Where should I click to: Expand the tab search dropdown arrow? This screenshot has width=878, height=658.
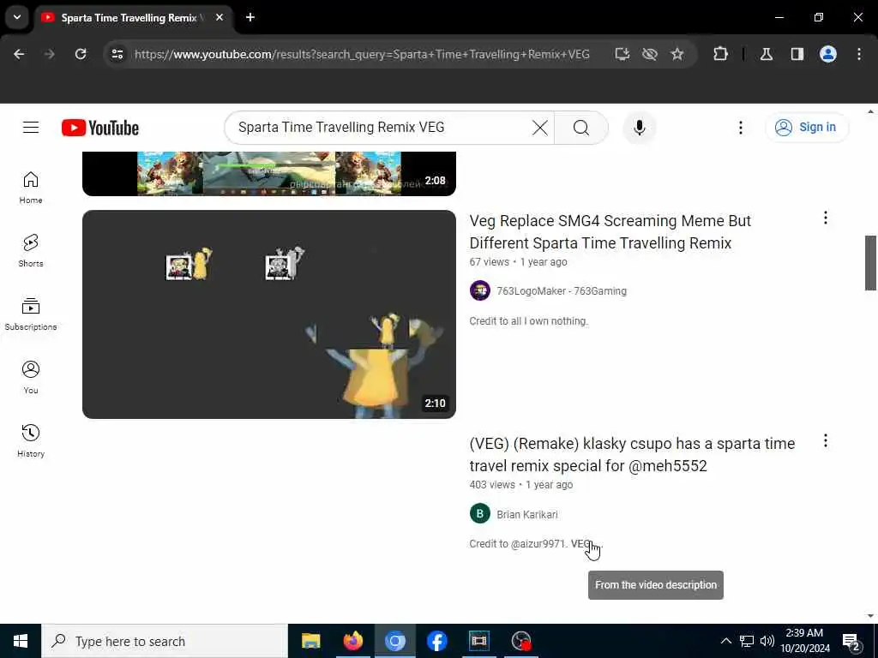click(17, 17)
